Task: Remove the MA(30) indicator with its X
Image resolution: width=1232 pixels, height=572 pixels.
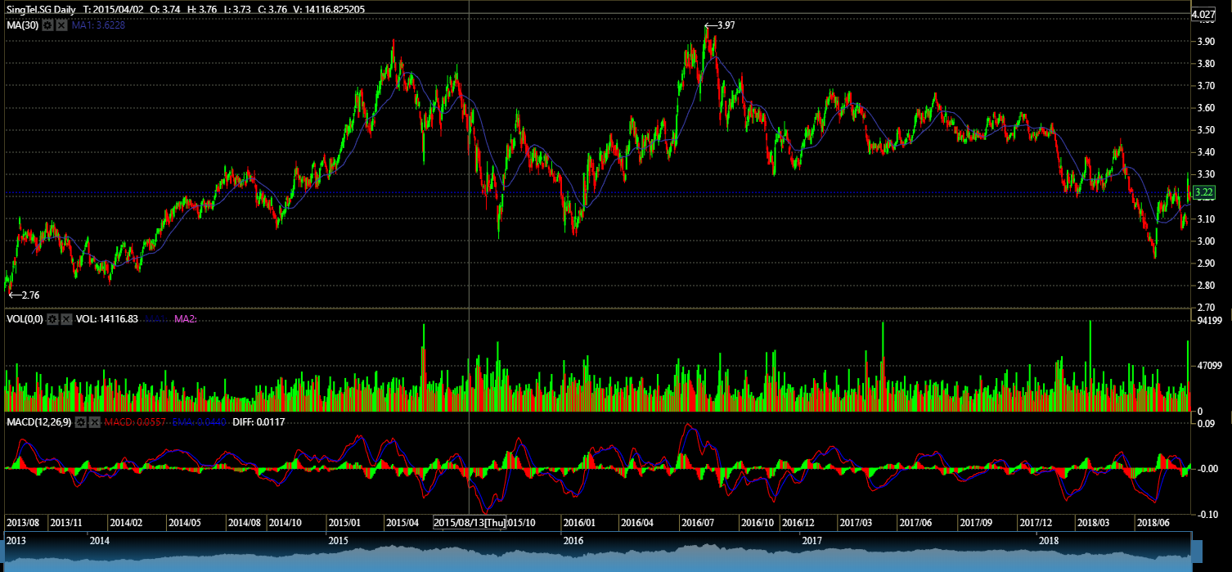Action: [x=61, y=25]
